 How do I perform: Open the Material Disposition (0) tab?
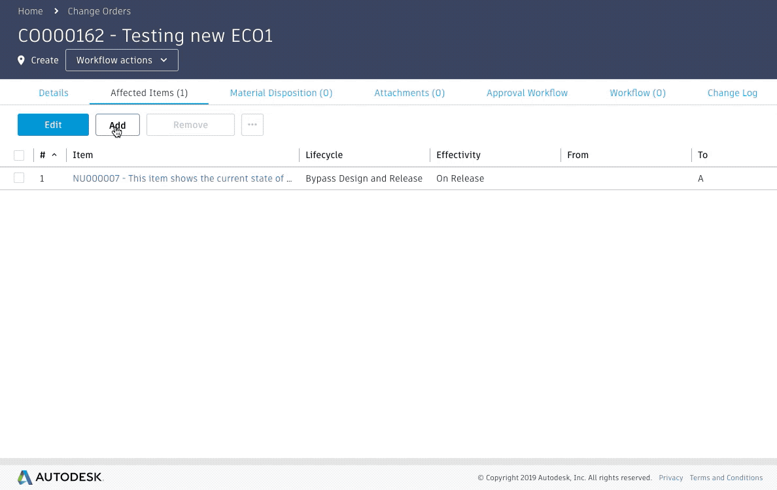tap(281, 93)
